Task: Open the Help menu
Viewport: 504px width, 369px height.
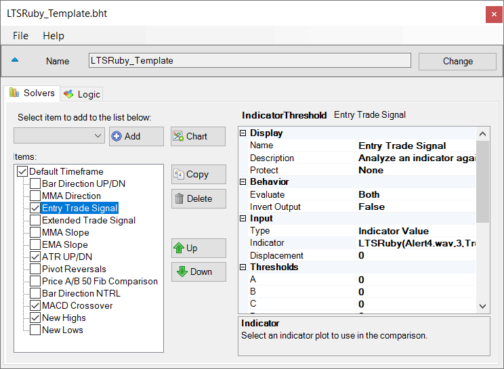Action: point(54,36)
